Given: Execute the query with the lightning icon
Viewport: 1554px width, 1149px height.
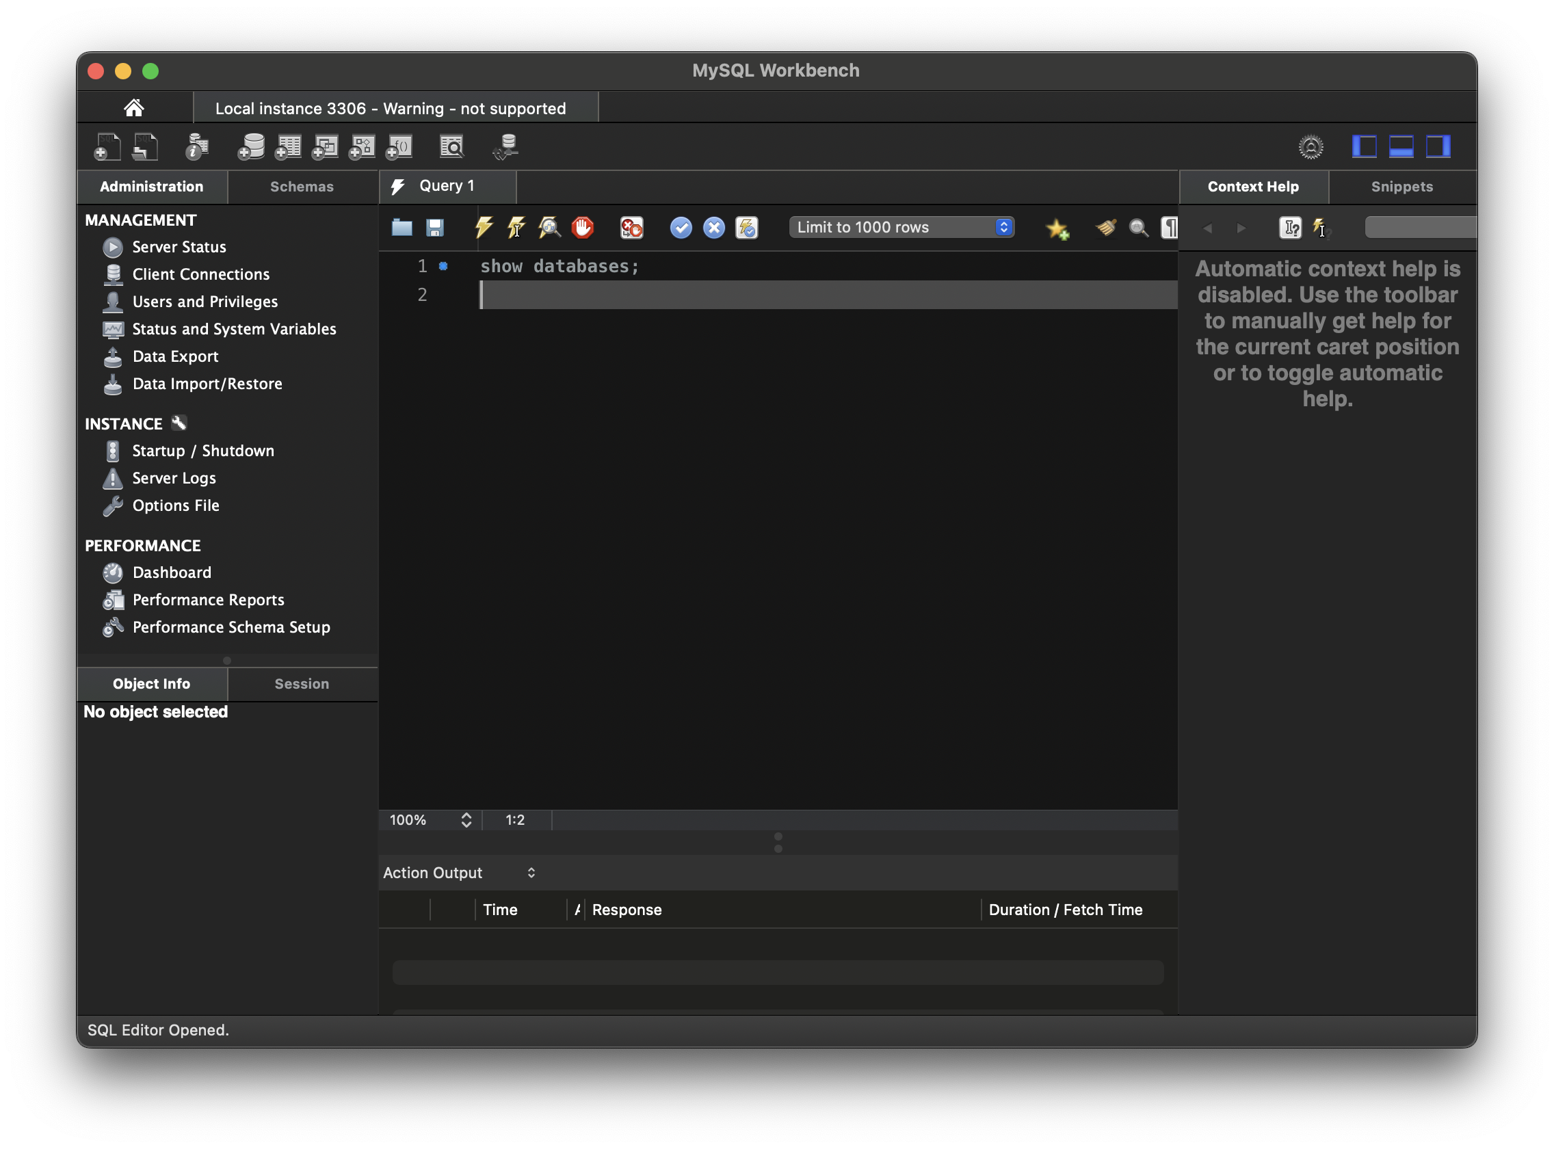Looking at the screenshot, I should pyautogui.click(x=484, y=228).
